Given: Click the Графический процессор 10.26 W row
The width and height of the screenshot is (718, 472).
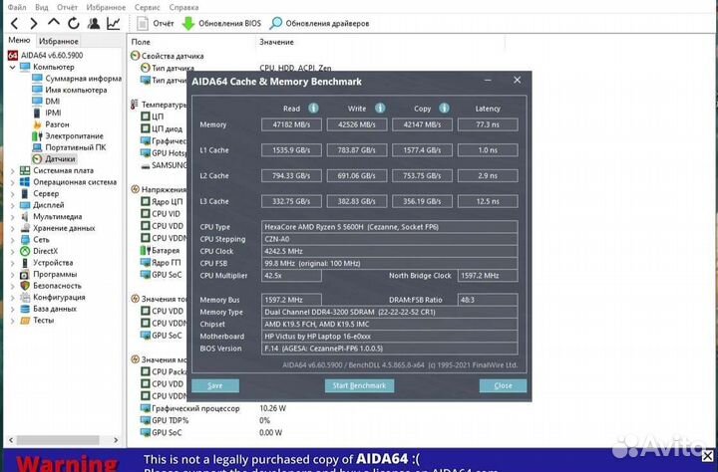Looking at the screenshot, I should (213, 408).
